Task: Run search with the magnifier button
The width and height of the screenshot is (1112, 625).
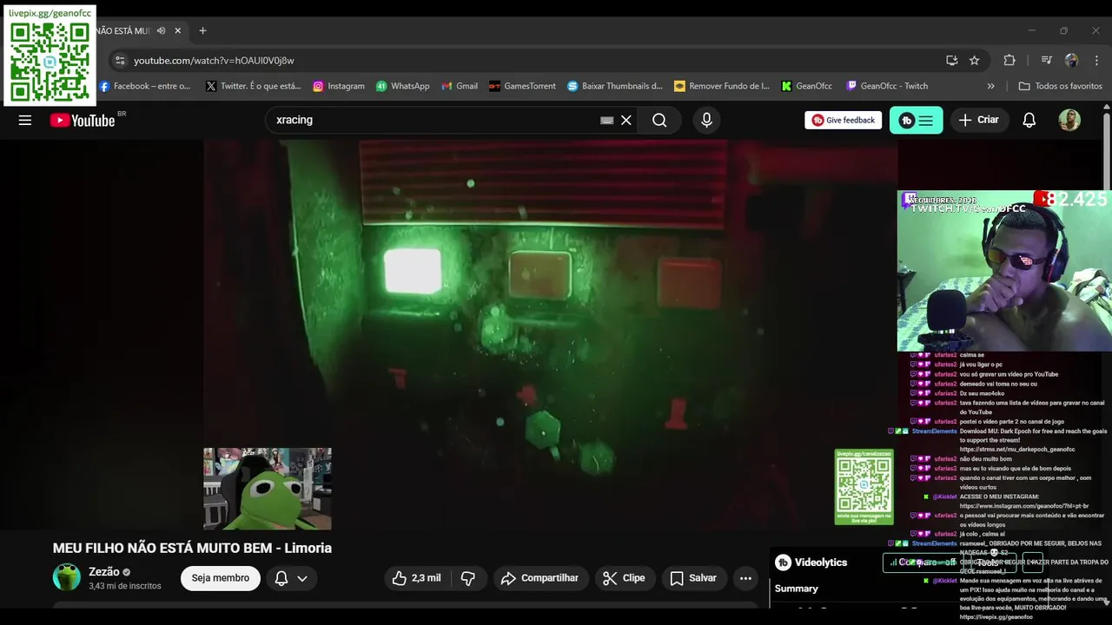Action: 659,121
